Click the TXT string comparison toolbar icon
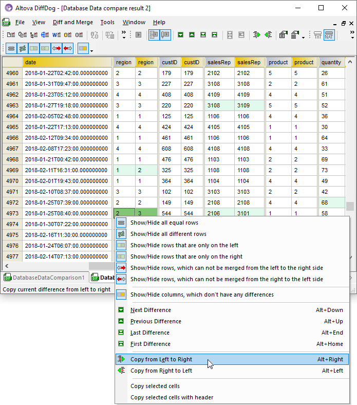Screen dimensions: 357x405 (318, 35)
